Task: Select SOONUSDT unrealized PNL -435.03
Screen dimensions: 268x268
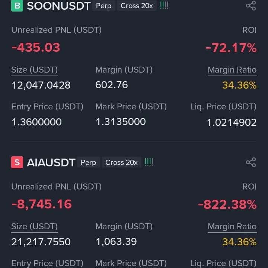Action: tap(36, 47)
